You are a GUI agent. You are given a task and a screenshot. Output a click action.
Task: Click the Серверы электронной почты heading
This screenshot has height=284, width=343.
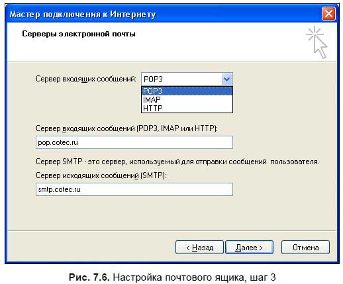pos(79,34)
